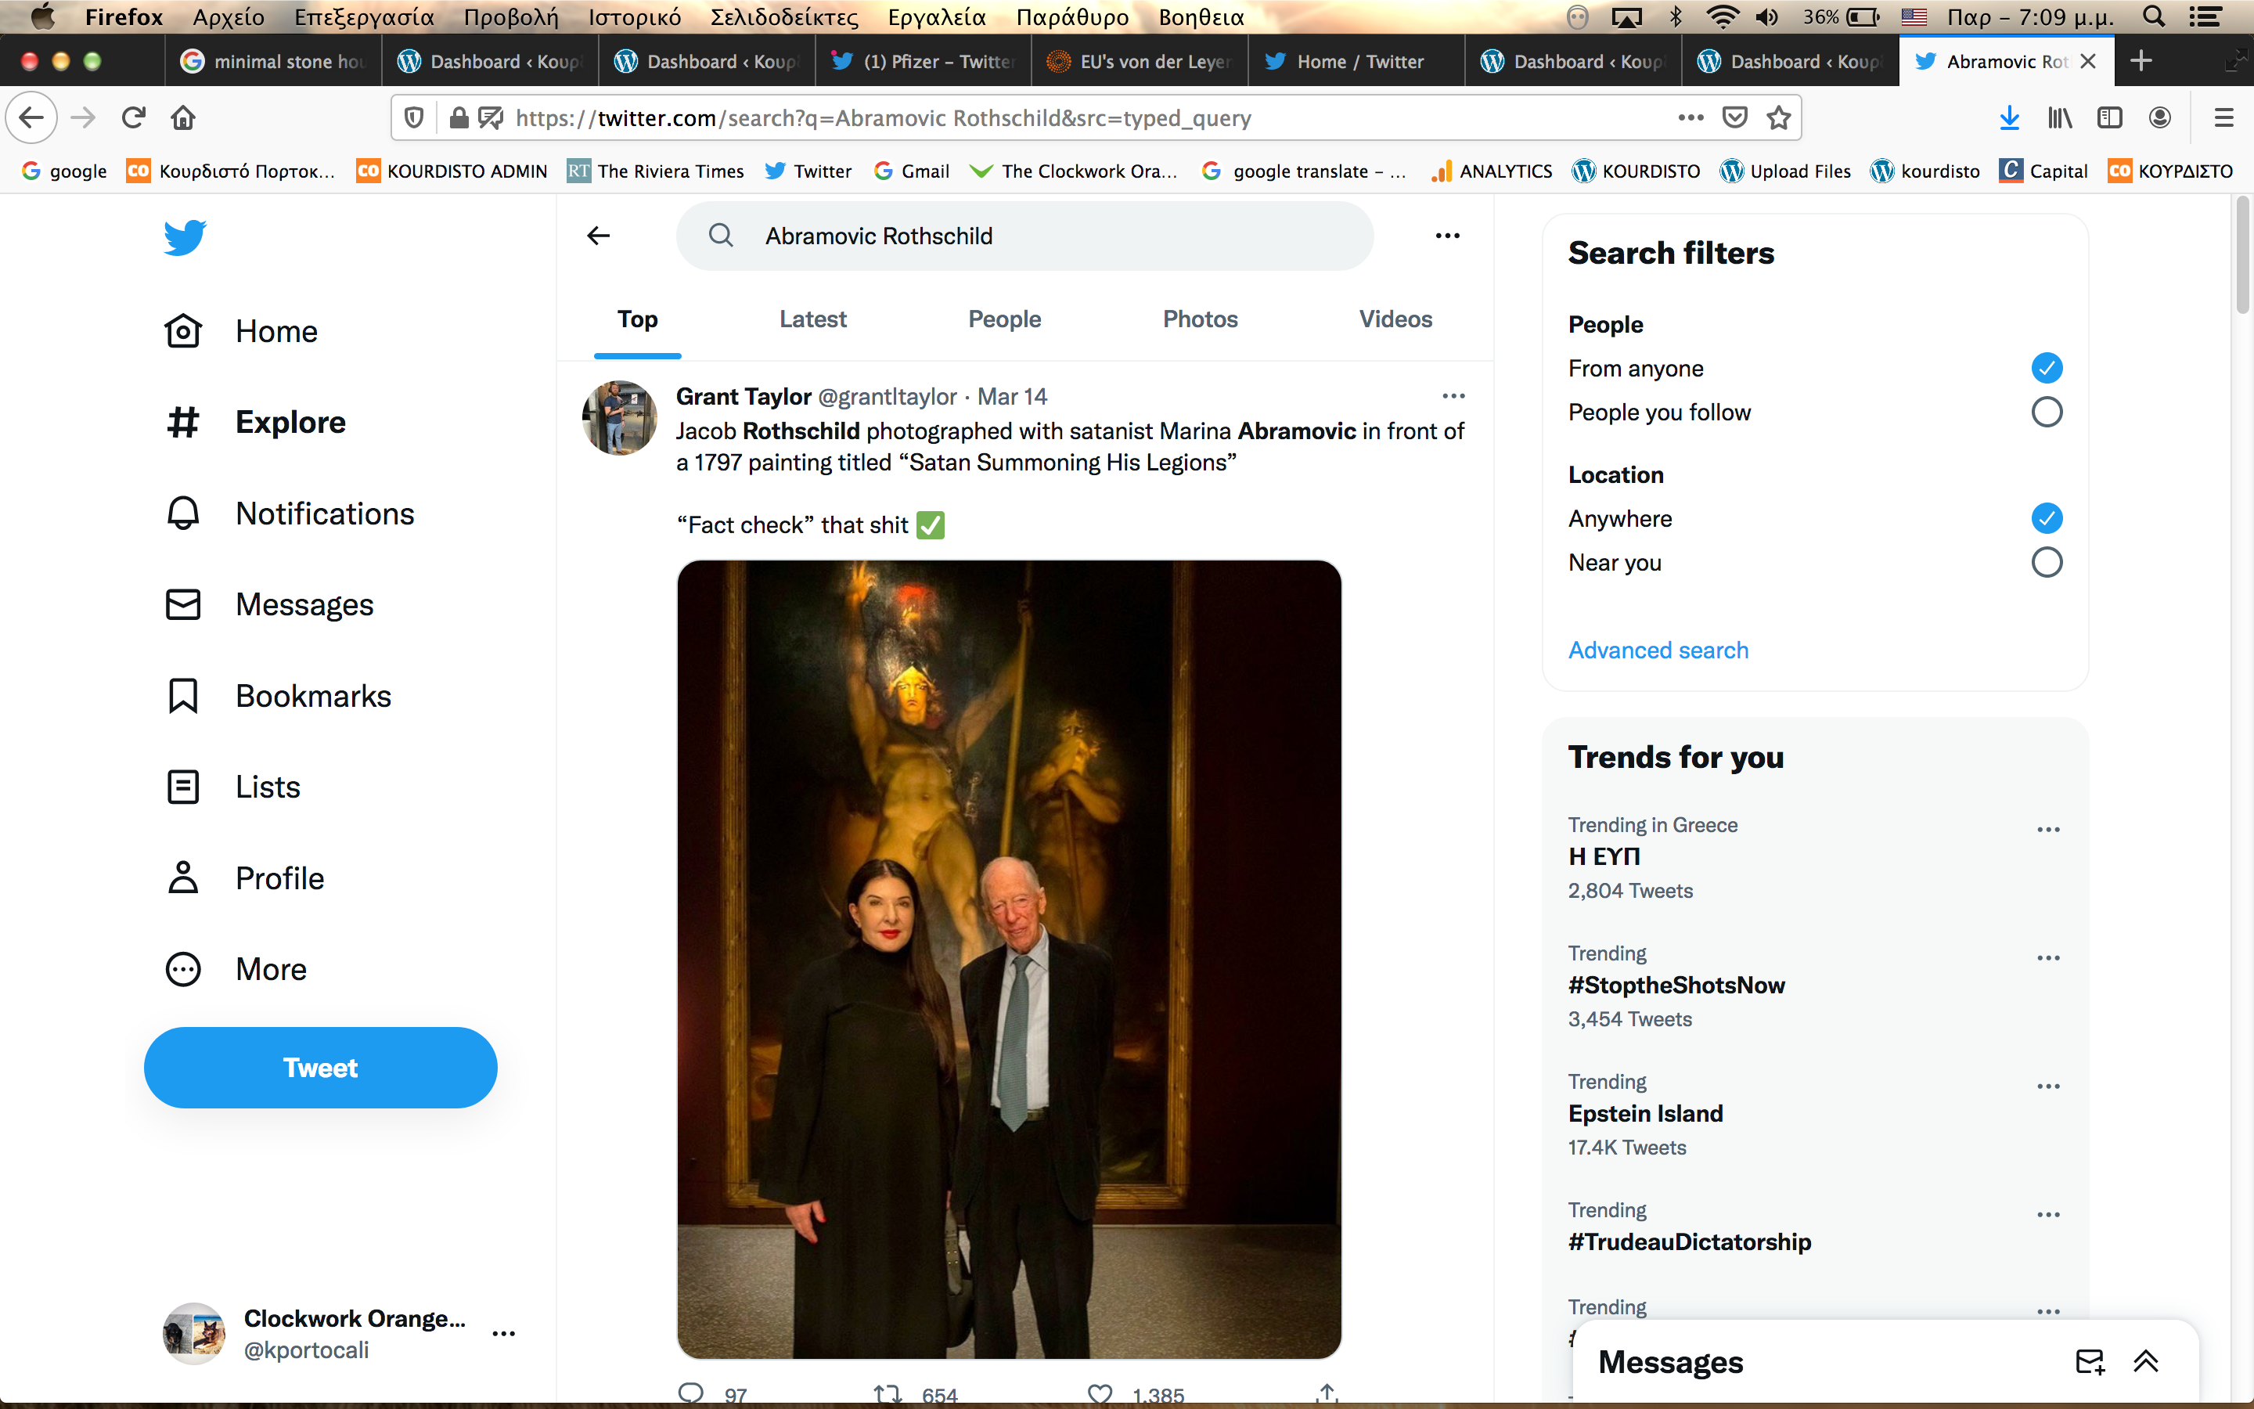The height and width of the screenshot is (1409, 2254).
Task: Open Notifications from the sidebar
Action: coord(290,514)
